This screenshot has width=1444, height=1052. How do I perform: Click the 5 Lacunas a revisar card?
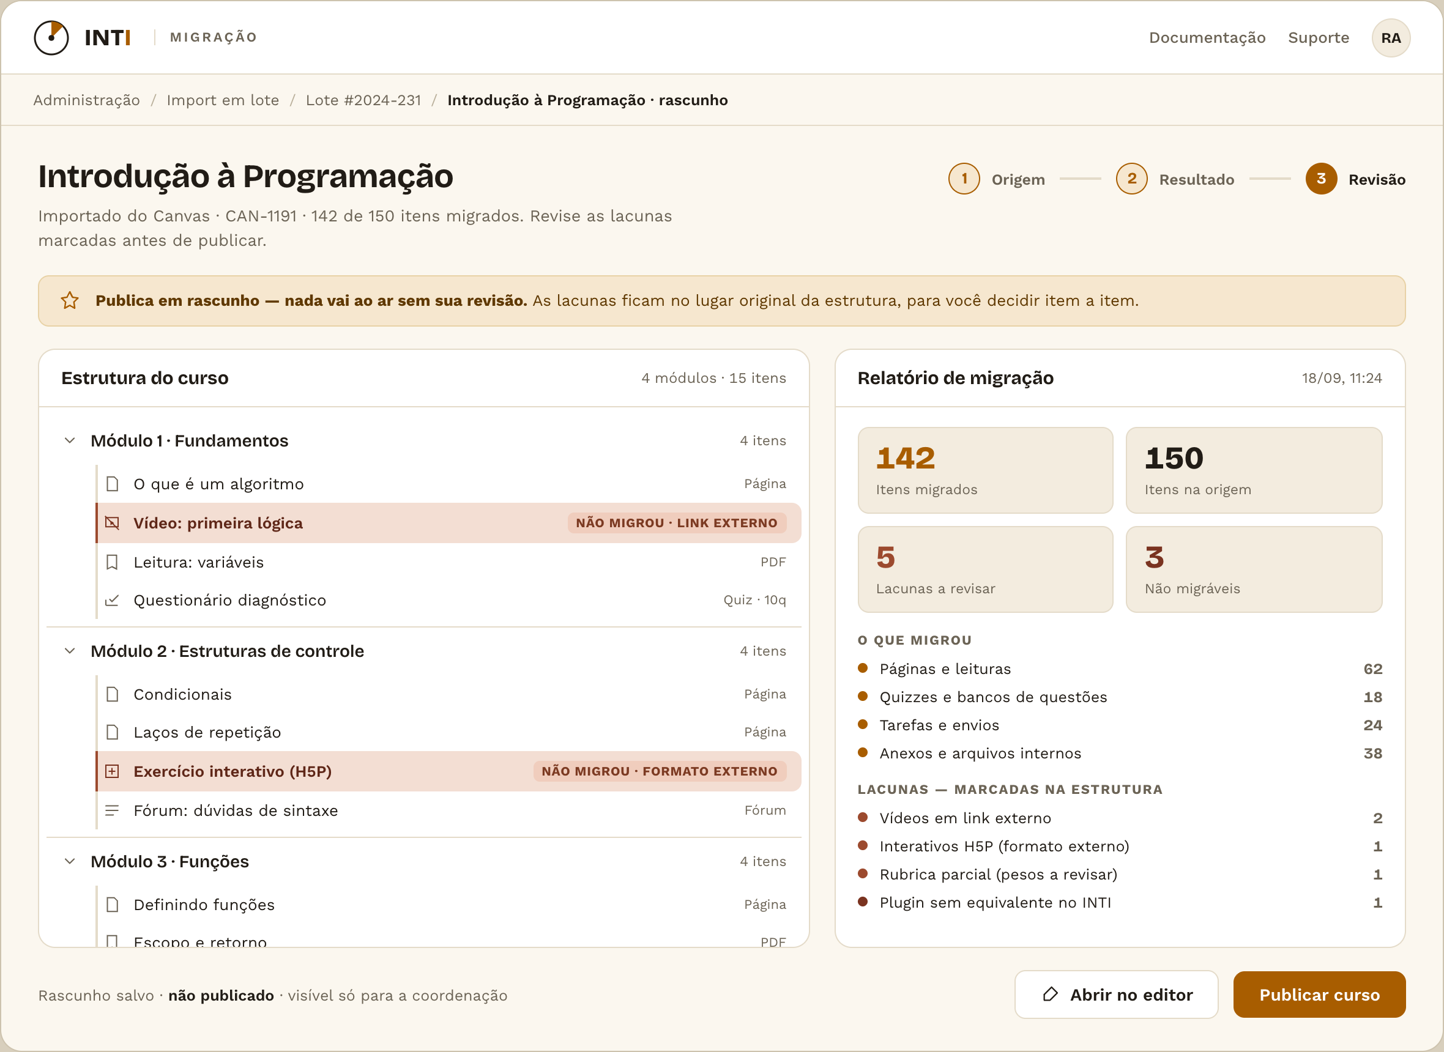(985, 569)
